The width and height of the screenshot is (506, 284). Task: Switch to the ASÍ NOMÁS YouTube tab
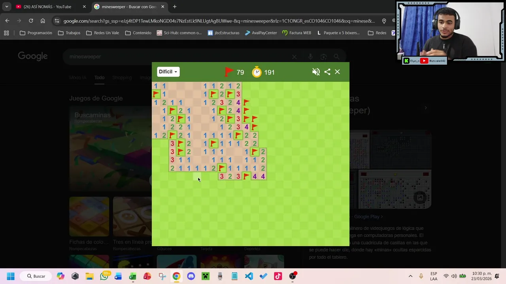pyautogui.click(x=51, y=7)
